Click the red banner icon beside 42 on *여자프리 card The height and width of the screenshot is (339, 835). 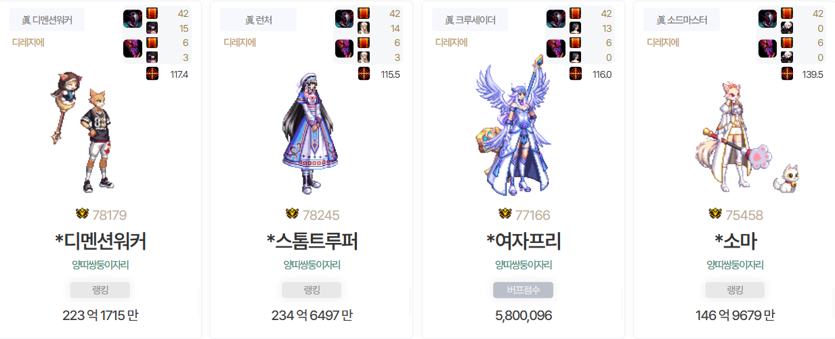(x=576, y=13)
